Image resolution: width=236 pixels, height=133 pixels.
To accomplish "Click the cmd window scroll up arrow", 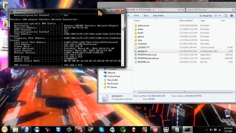I will coord(123,16).
